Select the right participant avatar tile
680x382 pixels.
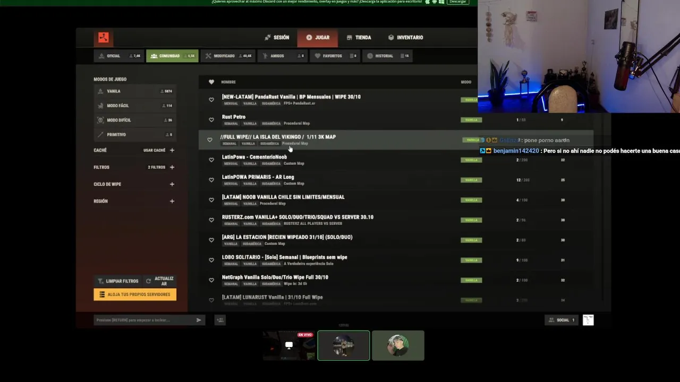tap(398, 345)
